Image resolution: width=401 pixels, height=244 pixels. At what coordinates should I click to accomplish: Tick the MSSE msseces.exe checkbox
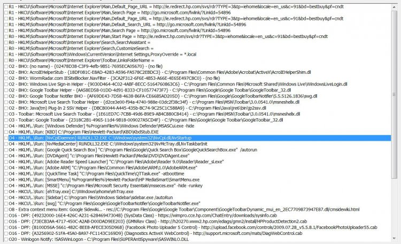point(6,186)
